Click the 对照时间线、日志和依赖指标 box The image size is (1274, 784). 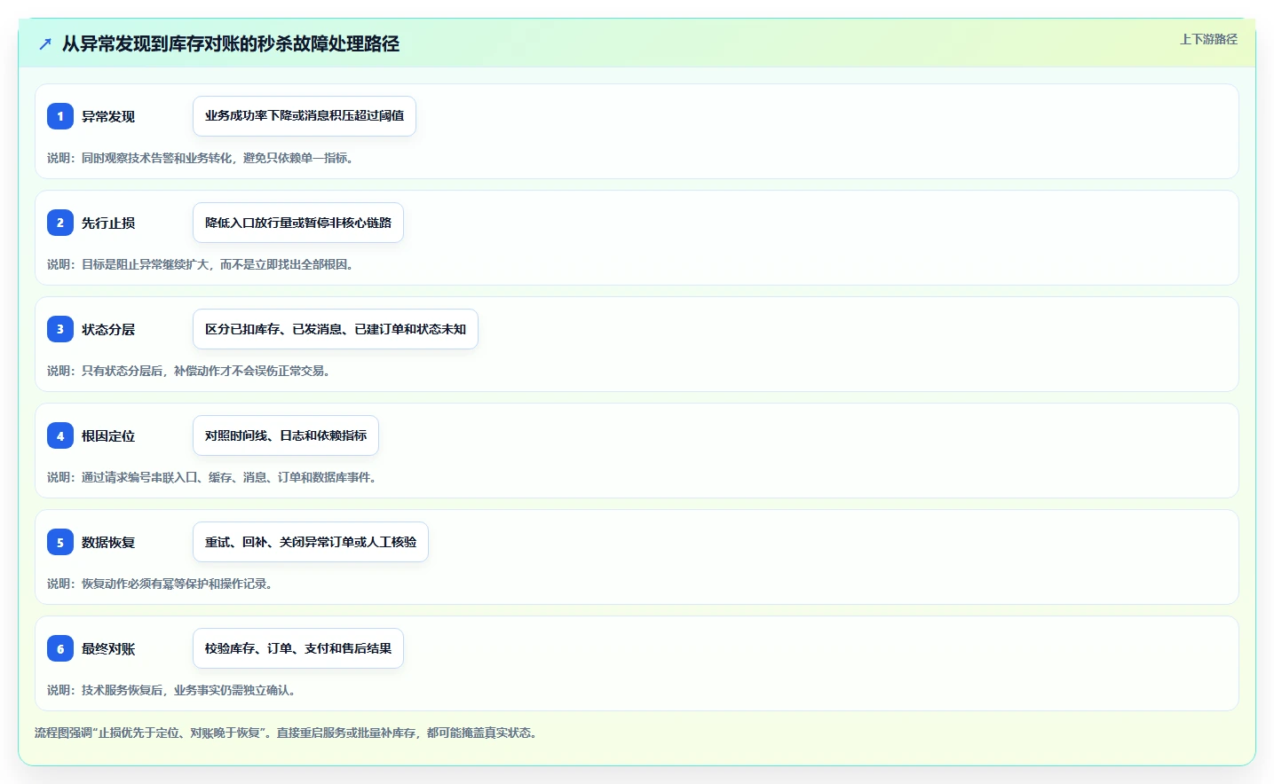(x=286, y=435)
